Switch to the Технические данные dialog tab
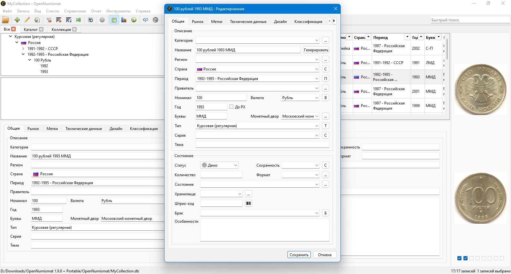This screenshot has width=511, height=274. (x=248, y=21)
